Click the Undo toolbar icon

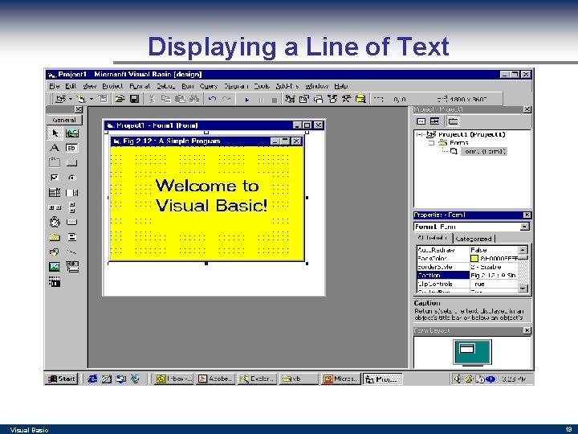point(212,99)
